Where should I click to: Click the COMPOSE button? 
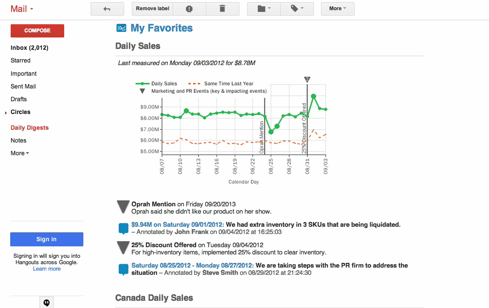37,31
